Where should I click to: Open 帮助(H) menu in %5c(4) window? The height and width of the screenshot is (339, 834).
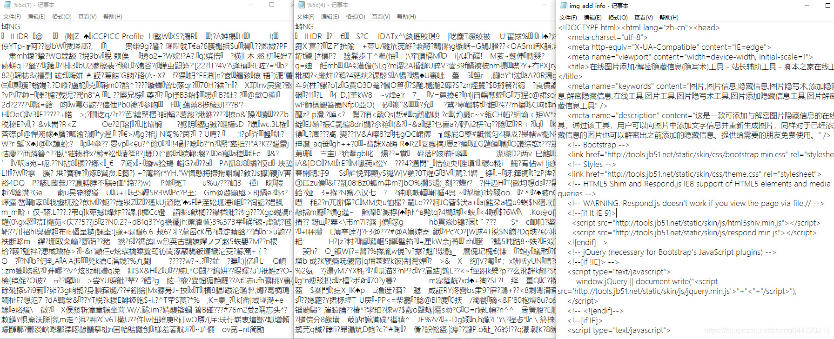406,17
